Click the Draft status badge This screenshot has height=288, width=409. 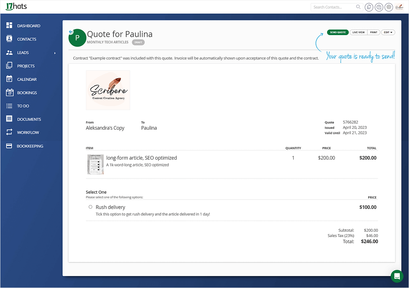pyautogui.click(x=138, y=42)
